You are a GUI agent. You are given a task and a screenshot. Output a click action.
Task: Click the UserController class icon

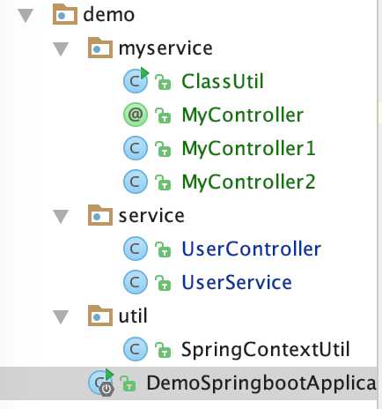tap(136, 249)
